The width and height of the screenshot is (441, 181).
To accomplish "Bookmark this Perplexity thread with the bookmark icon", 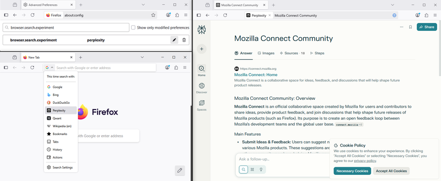I will tap(411, 27).
